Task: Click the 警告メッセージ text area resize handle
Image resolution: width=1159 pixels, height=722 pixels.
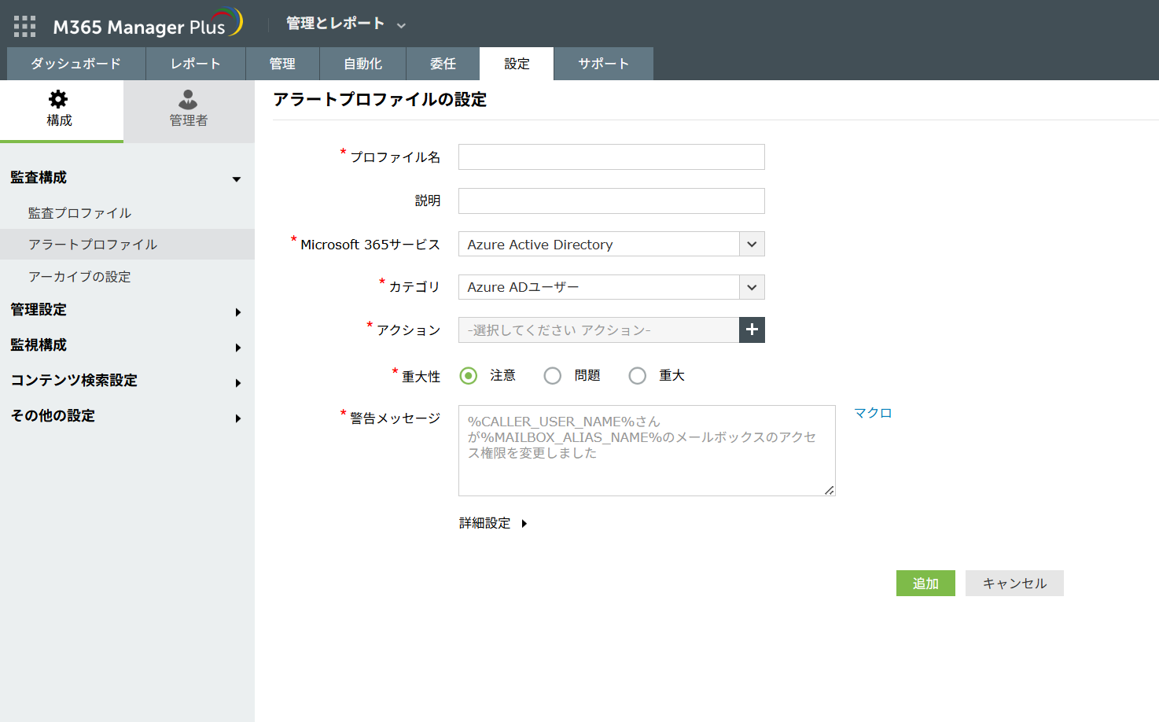Action: click(x=830, y=490)
